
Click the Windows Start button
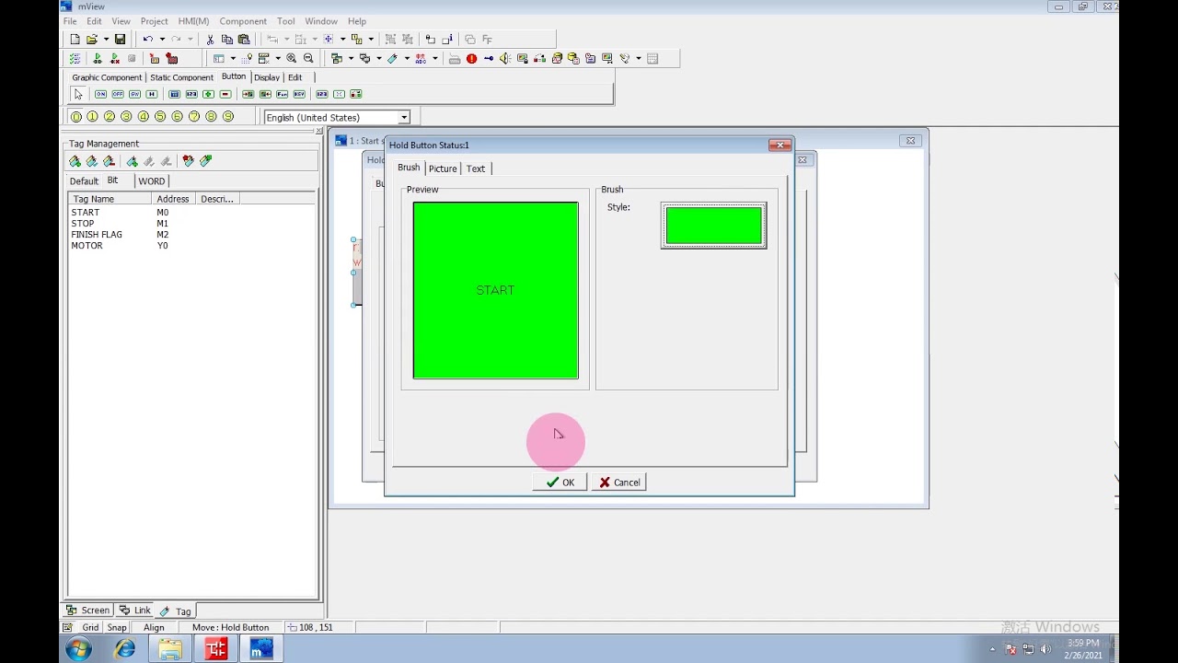coord(78,649)
